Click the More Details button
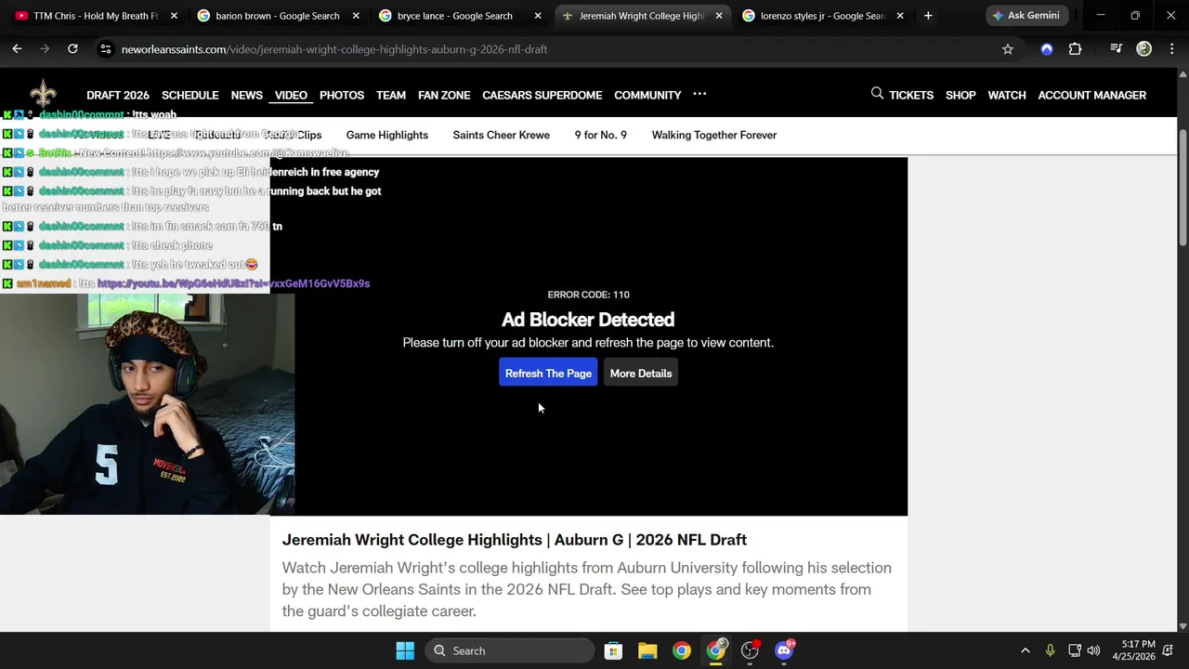Image resolution: width=1189 pixels, height=669 pixels. click(x=641, y=373)
